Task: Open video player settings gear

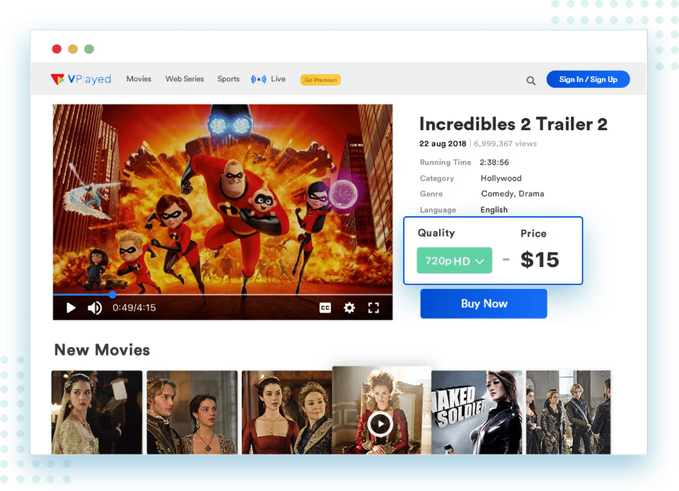Action: tap(349, 307)
